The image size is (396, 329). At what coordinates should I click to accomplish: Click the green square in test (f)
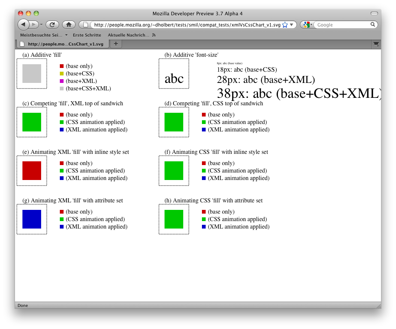(174, 171)
